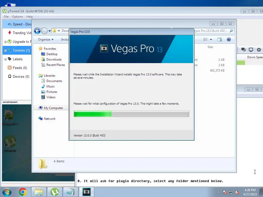263x197 pixels.
Task: Expand the Torrents (1) tree node
Action: [x=5, y=51]
